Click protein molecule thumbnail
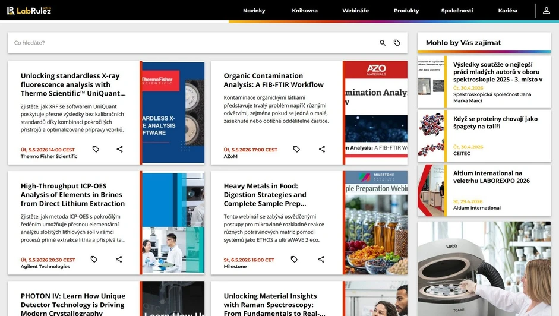Image resolution: width=559 pixels, height=316 pixels. [x=431, y=136]
